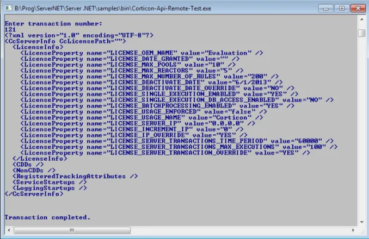Click the horizontal scrollbar left arrow
The width and height of the screenshot is (369, 239).
[x=9, y=230]
